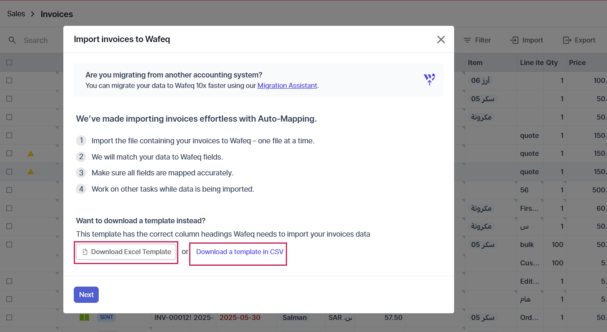Close the Import invoices dialog
Viewport: 607px width, 332px height.
click(x=441, y=40)
